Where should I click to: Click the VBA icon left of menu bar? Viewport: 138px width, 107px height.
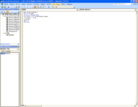(2, 4)
